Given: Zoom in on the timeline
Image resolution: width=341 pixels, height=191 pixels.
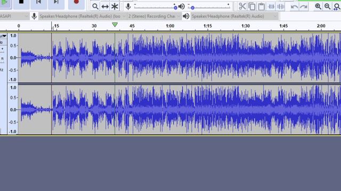Looking at the screenshot, I should tap(318, 6).
